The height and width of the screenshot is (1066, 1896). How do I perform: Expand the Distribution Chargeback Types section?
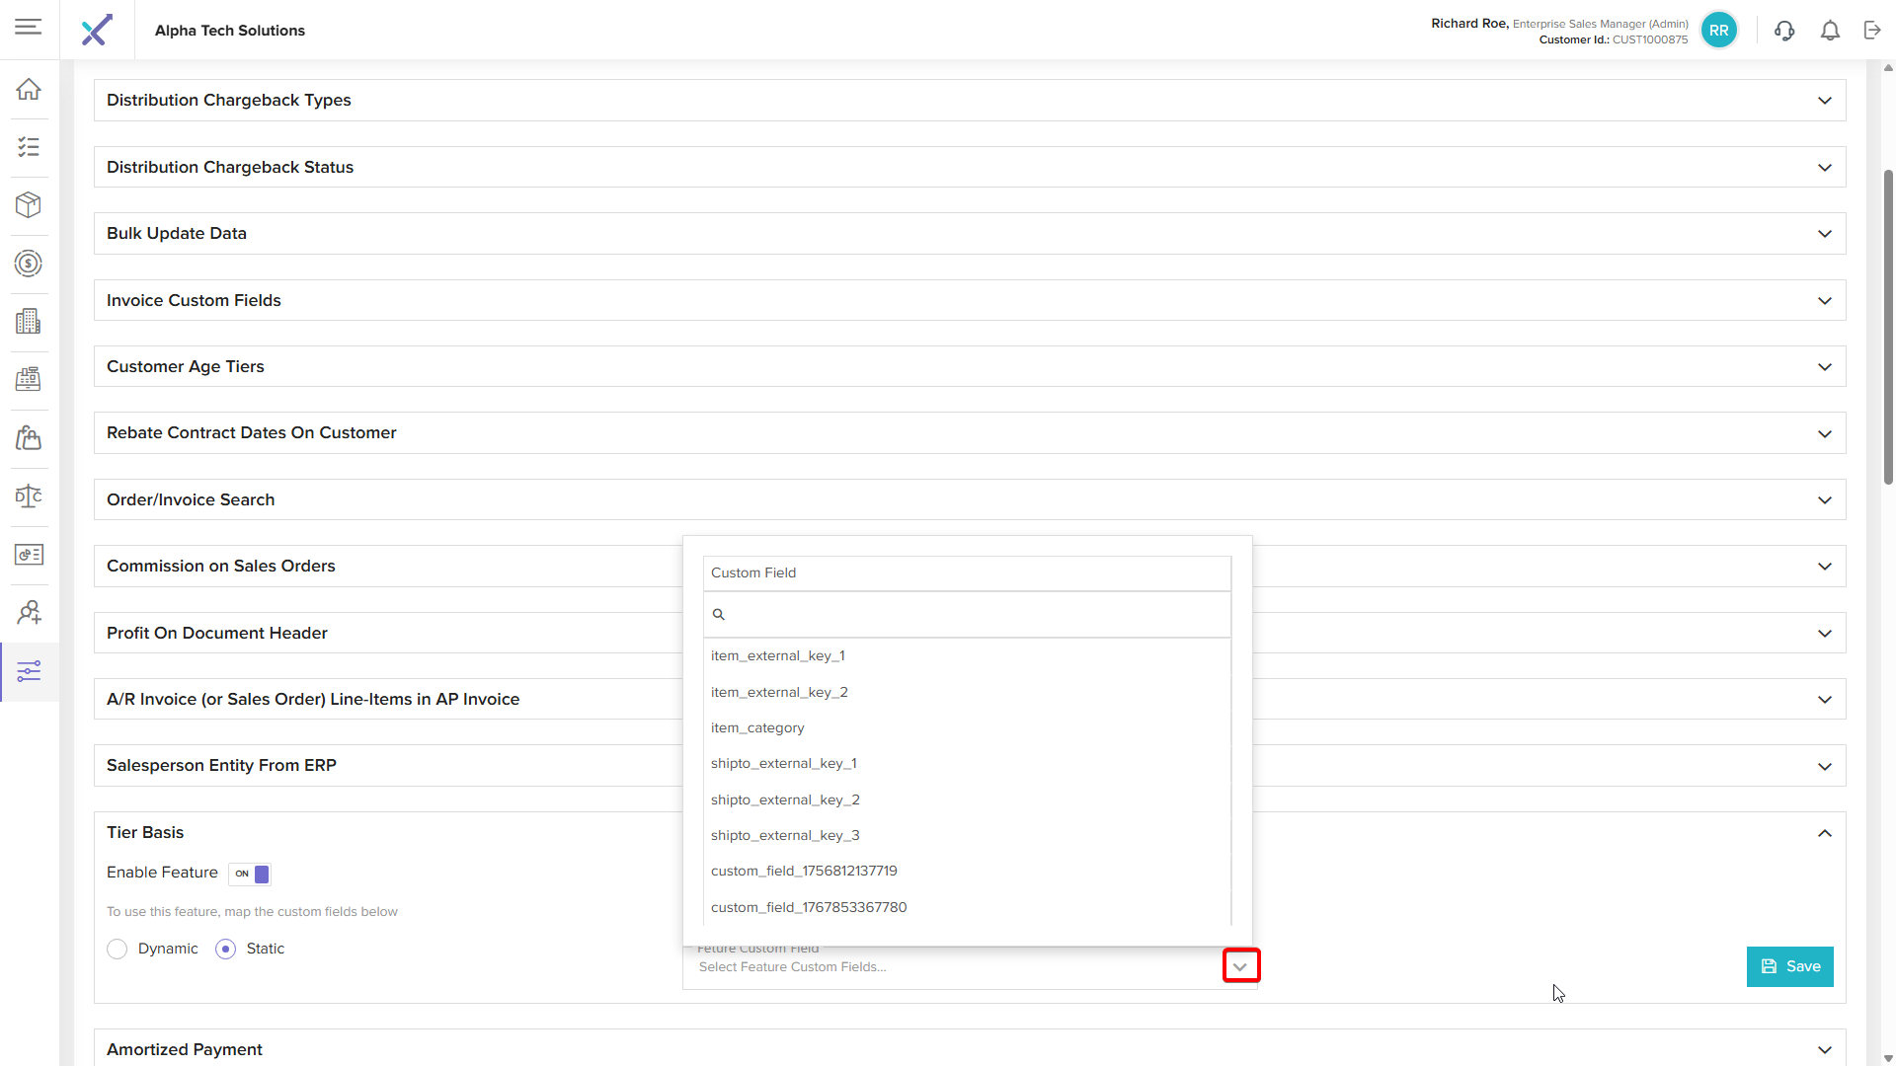pos(1824,101)
